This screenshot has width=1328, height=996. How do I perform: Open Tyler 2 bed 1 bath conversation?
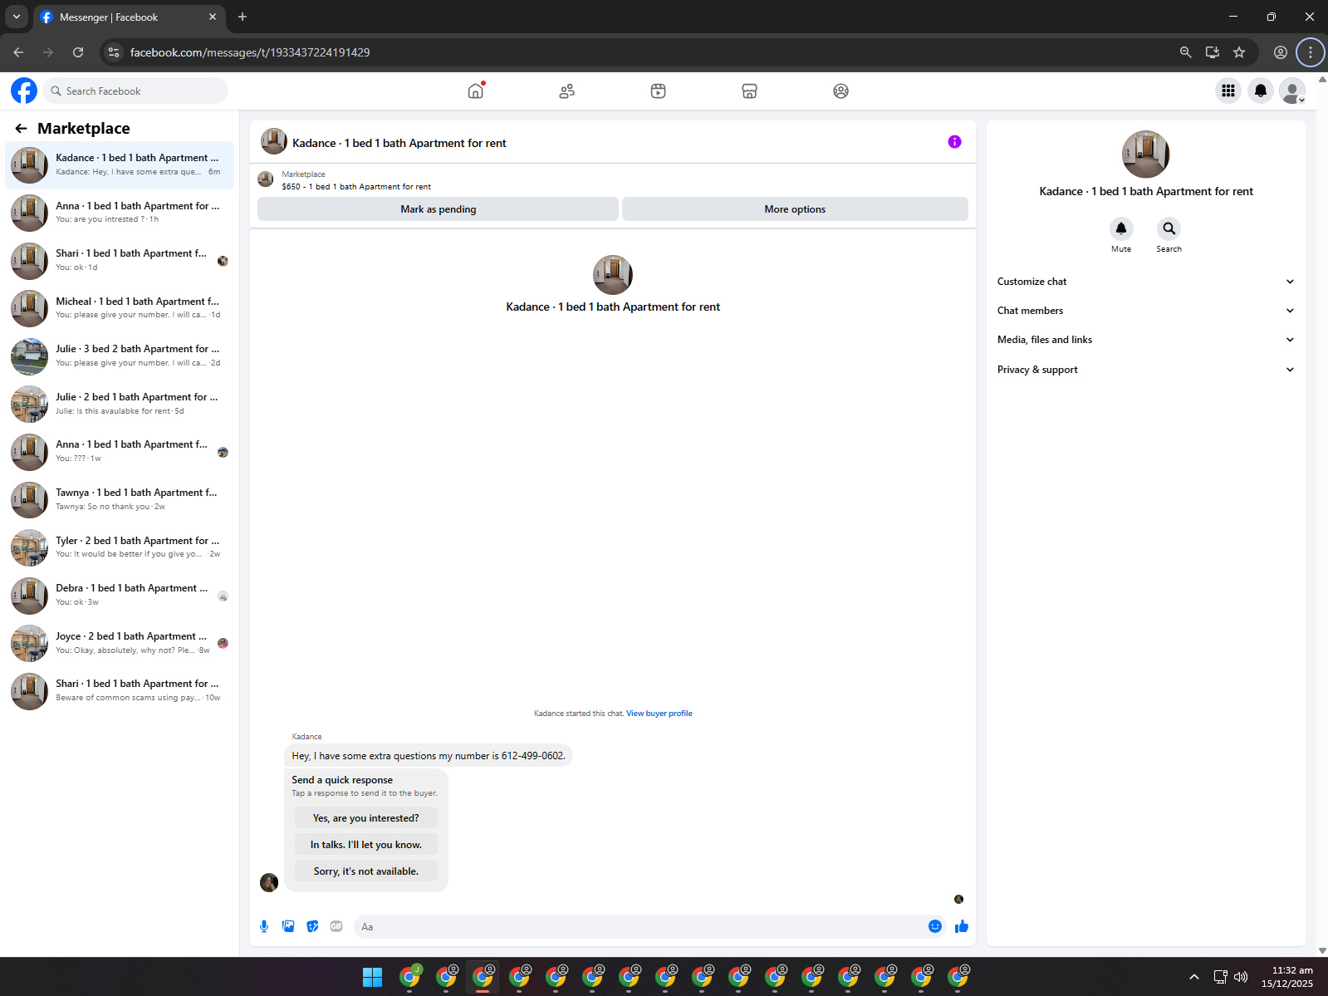120,547
